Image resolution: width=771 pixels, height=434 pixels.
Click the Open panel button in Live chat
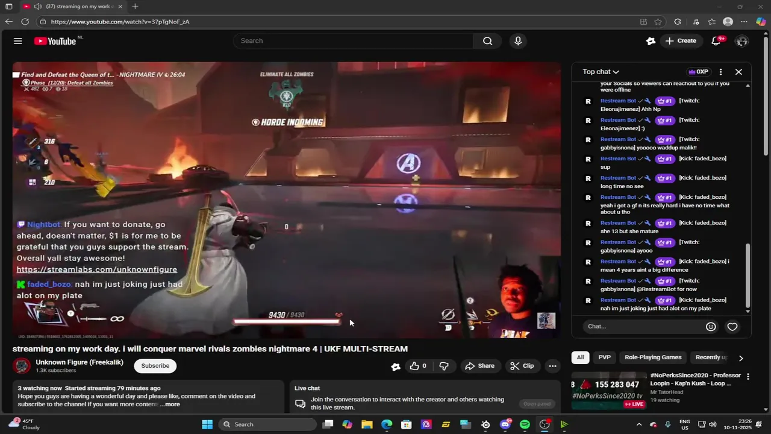537,404
